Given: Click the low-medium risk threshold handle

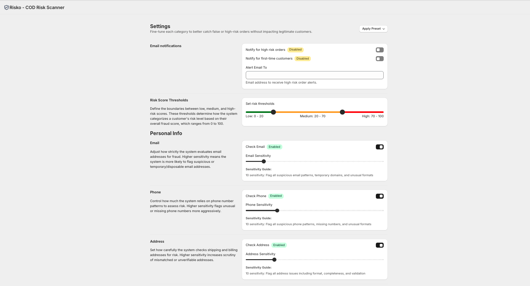Looking at the screenshot, I should [273, 112].
